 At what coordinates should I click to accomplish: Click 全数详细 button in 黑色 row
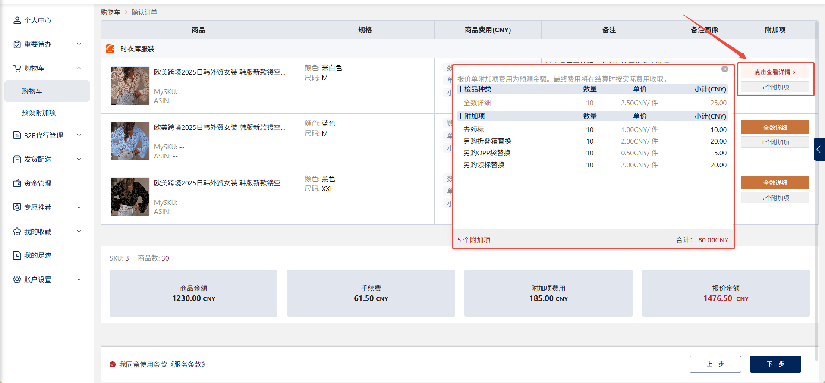coord(775,182)
